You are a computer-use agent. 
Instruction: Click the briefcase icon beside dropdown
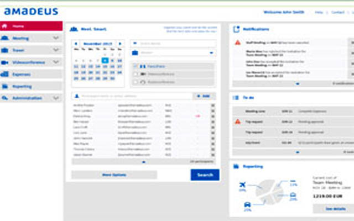point(135,53)
